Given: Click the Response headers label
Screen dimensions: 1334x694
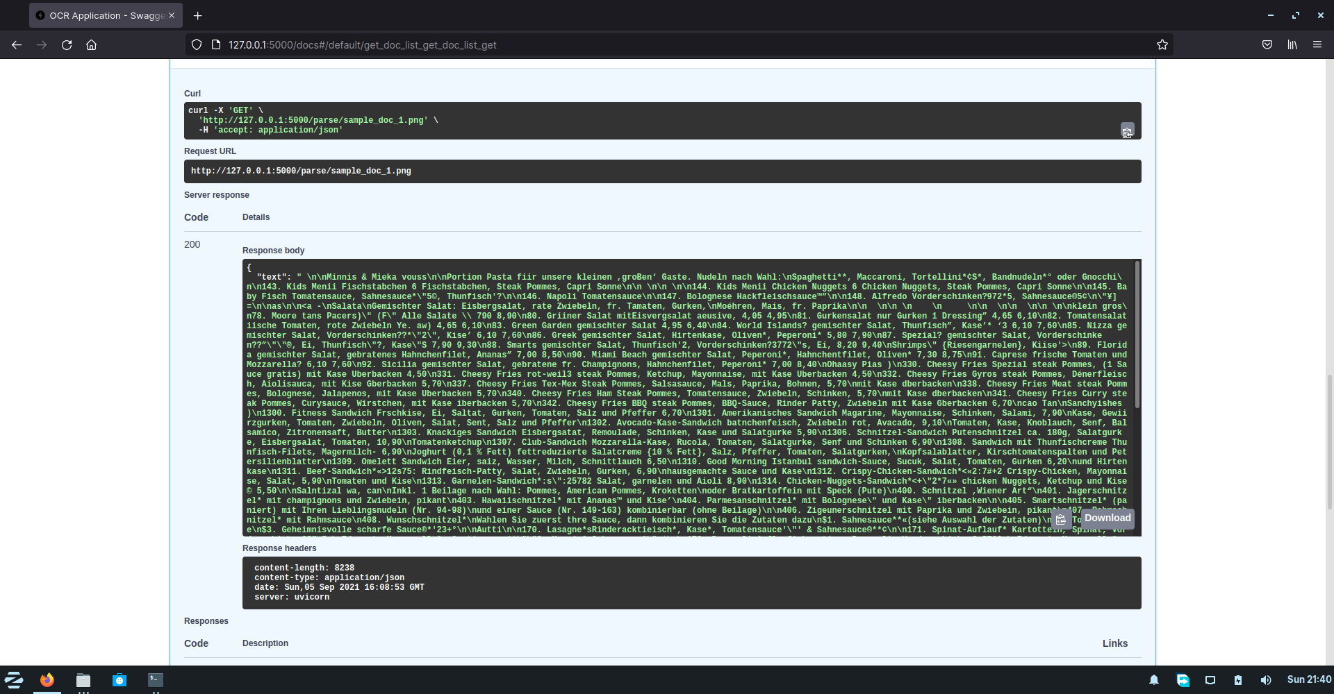Looking at the screenshot, I should 279,548.
